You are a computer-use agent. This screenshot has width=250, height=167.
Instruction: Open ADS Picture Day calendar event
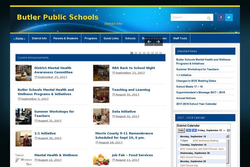pos(189,166)
